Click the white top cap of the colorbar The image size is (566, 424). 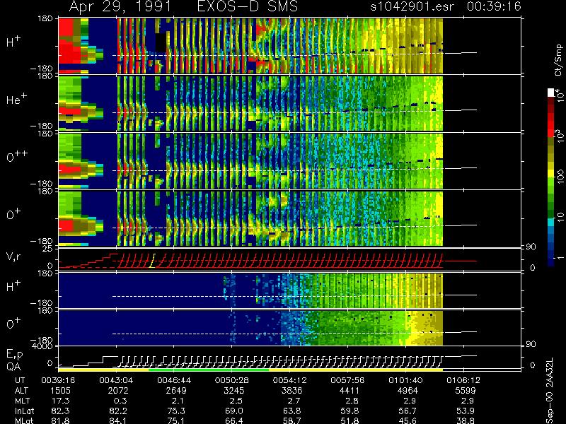tap(551, 93)
